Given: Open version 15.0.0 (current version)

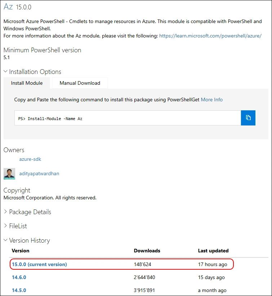Looking at the screenshot, I should pos(39,264).
